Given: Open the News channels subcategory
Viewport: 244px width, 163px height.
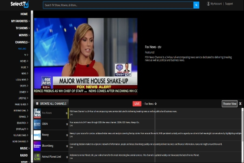Looking at the screenshot, I should point(25,74).
